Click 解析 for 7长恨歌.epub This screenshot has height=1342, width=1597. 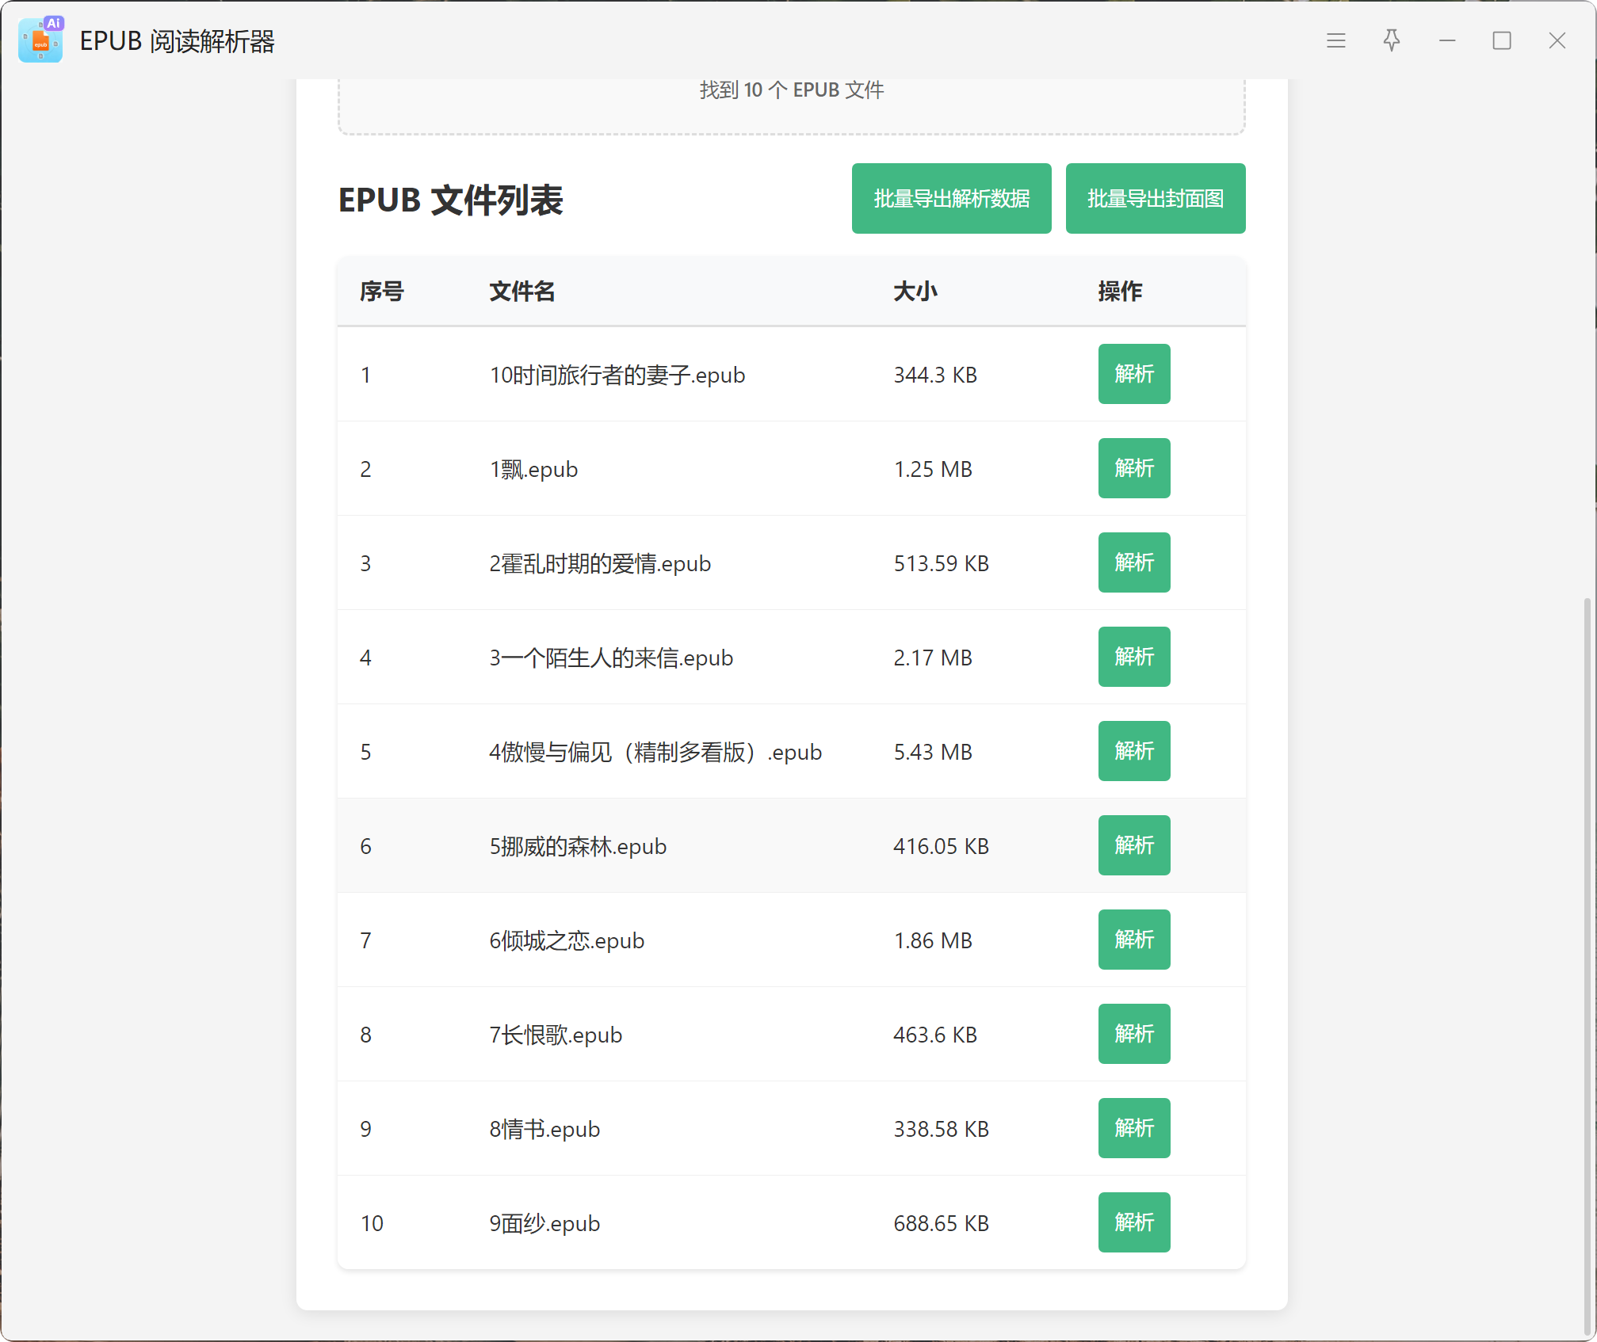tap(1133, 1034)
